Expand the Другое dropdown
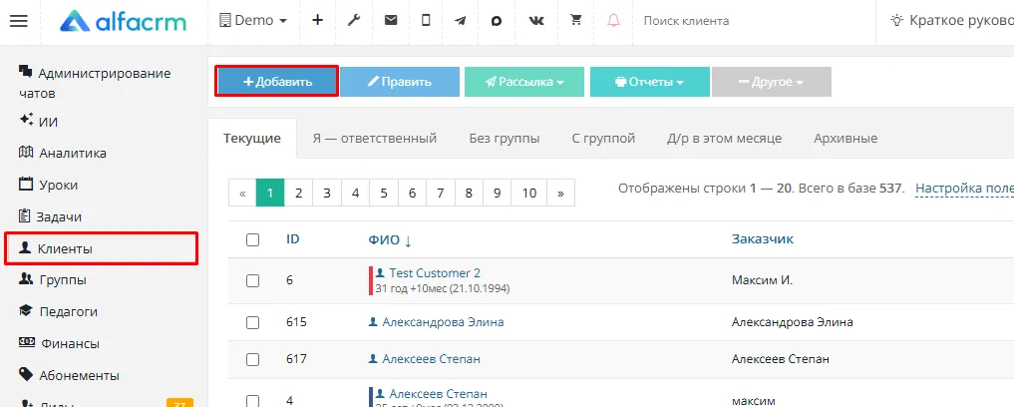 (x=772, y=82)
